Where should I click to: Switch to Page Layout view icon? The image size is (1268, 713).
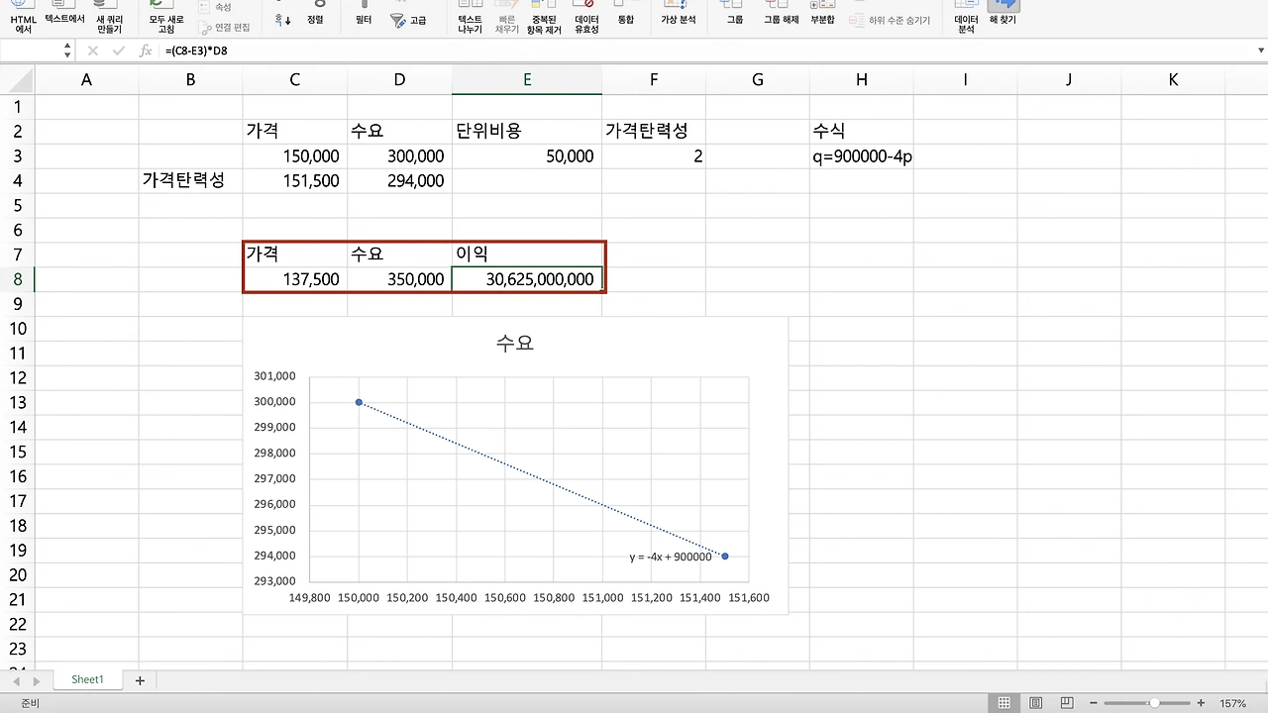coord(1035,703)
